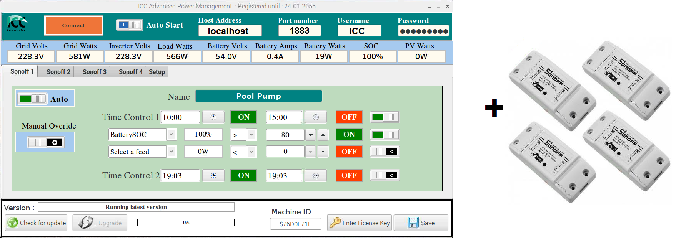
Task: Increase the threshold value 0
Action: (x=323, y=152)
